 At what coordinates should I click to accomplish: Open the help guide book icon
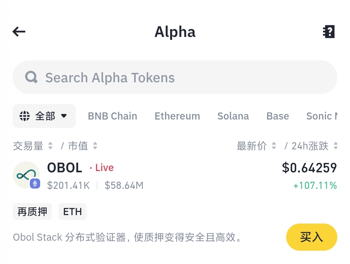coord(329,31)
